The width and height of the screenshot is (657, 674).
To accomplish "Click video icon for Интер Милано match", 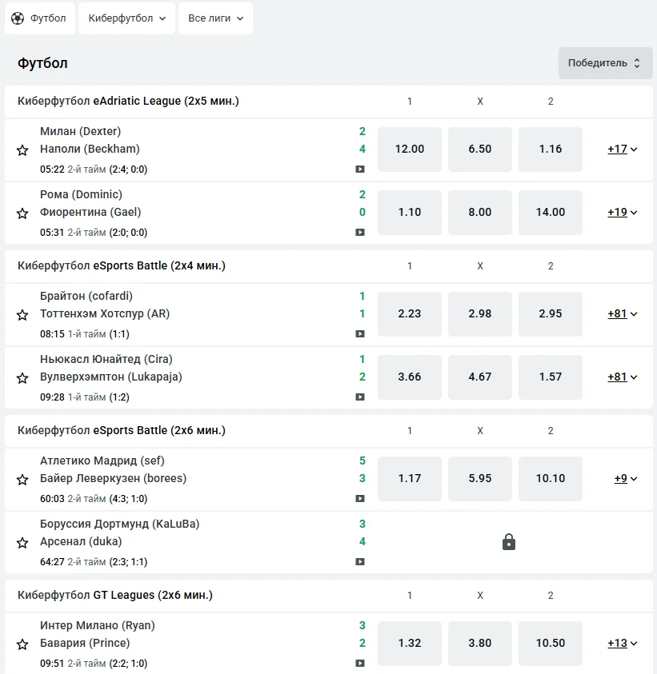I will pos(360,664).
